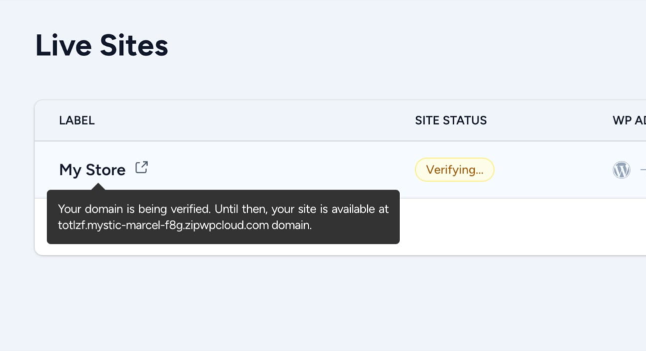The width and height of the screenshot is (646, 351).
Task: Click the dash beside the WordPress icon
Action: click(642, 170)
